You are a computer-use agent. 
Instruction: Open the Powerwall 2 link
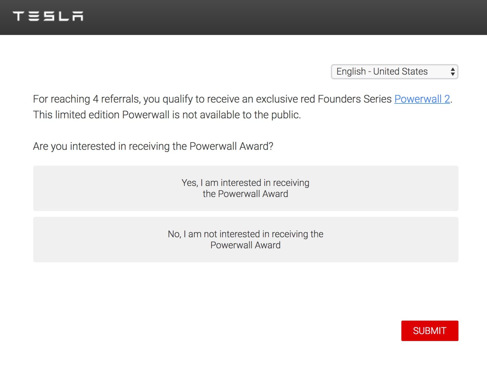click(422, 99)
